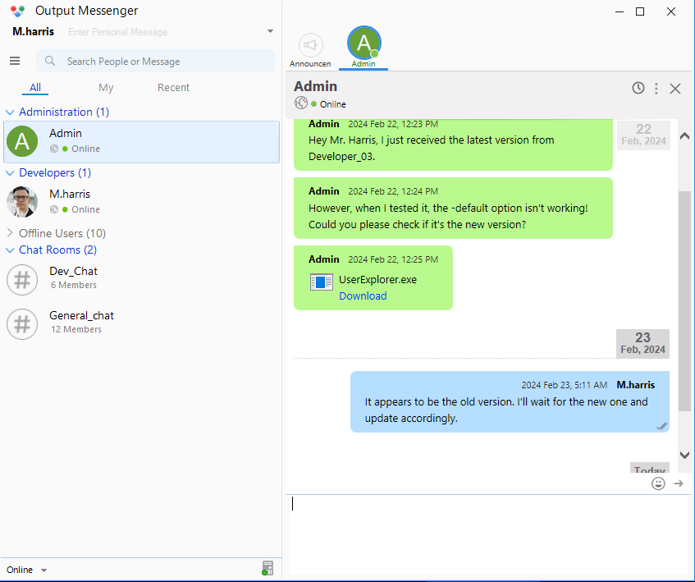Viewport: 695px width, 582px height.
Task: Open the Online status dropdown
Action: (x=26, y=570)
